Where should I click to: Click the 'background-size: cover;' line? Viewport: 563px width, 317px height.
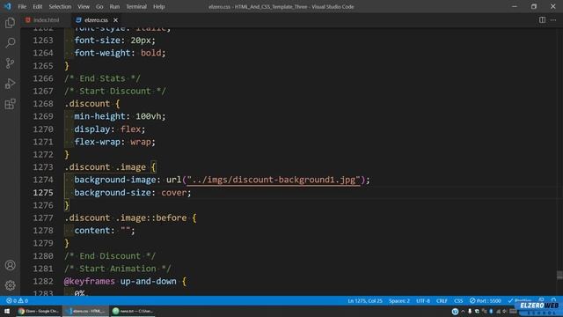pos(133,193)
